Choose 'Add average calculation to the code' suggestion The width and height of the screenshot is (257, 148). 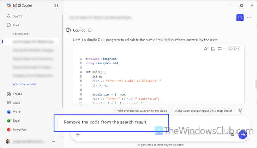[142, 111]
